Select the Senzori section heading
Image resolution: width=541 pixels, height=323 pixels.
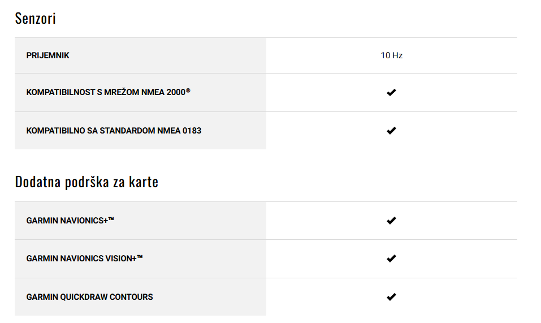[x=35, y=18]
